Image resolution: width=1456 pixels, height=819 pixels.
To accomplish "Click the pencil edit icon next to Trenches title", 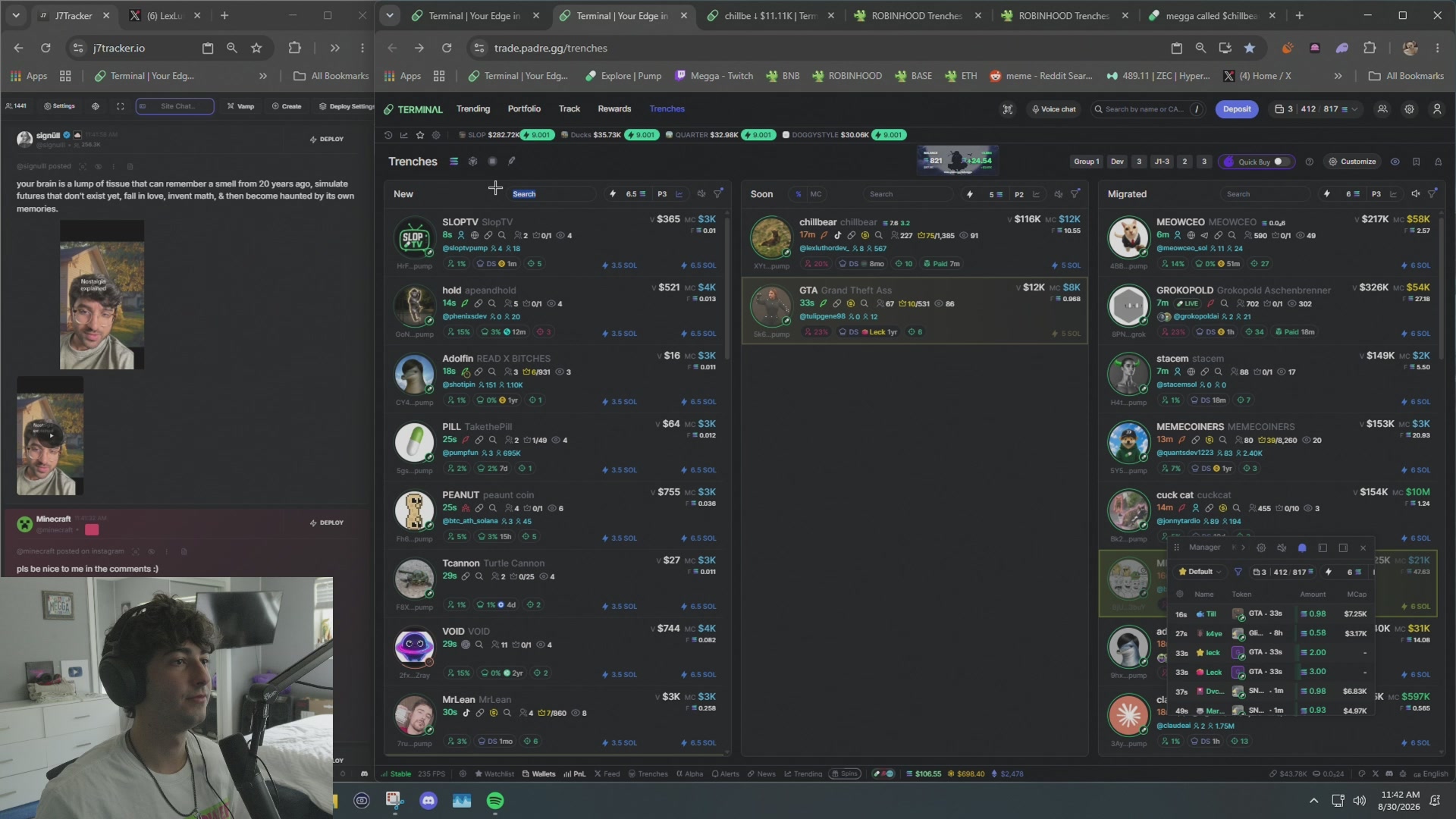I will [x=512, y=162].
